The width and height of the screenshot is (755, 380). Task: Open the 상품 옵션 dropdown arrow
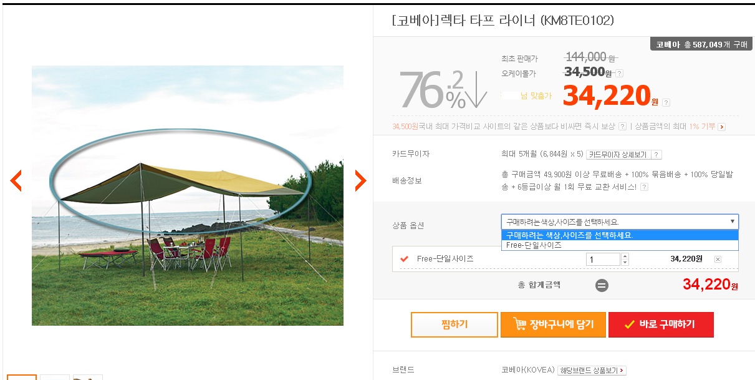pos(733,222)
